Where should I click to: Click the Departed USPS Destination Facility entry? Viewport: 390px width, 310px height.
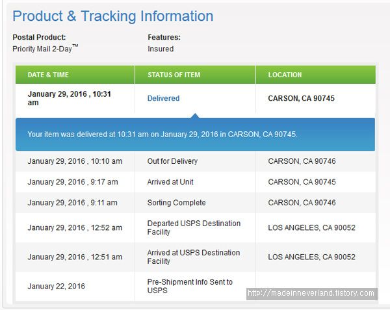(x=194, y=227)
